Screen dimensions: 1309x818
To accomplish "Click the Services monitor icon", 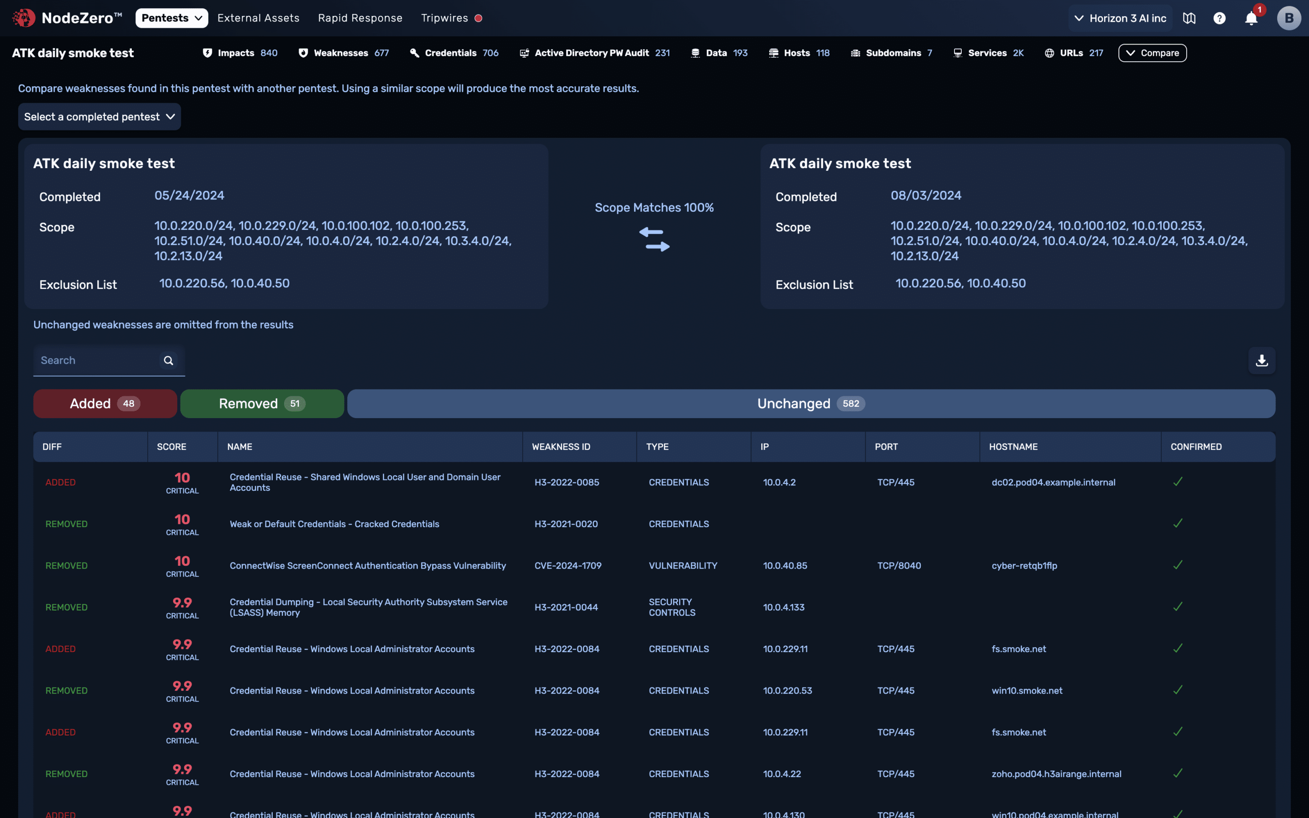I will 957,52.
